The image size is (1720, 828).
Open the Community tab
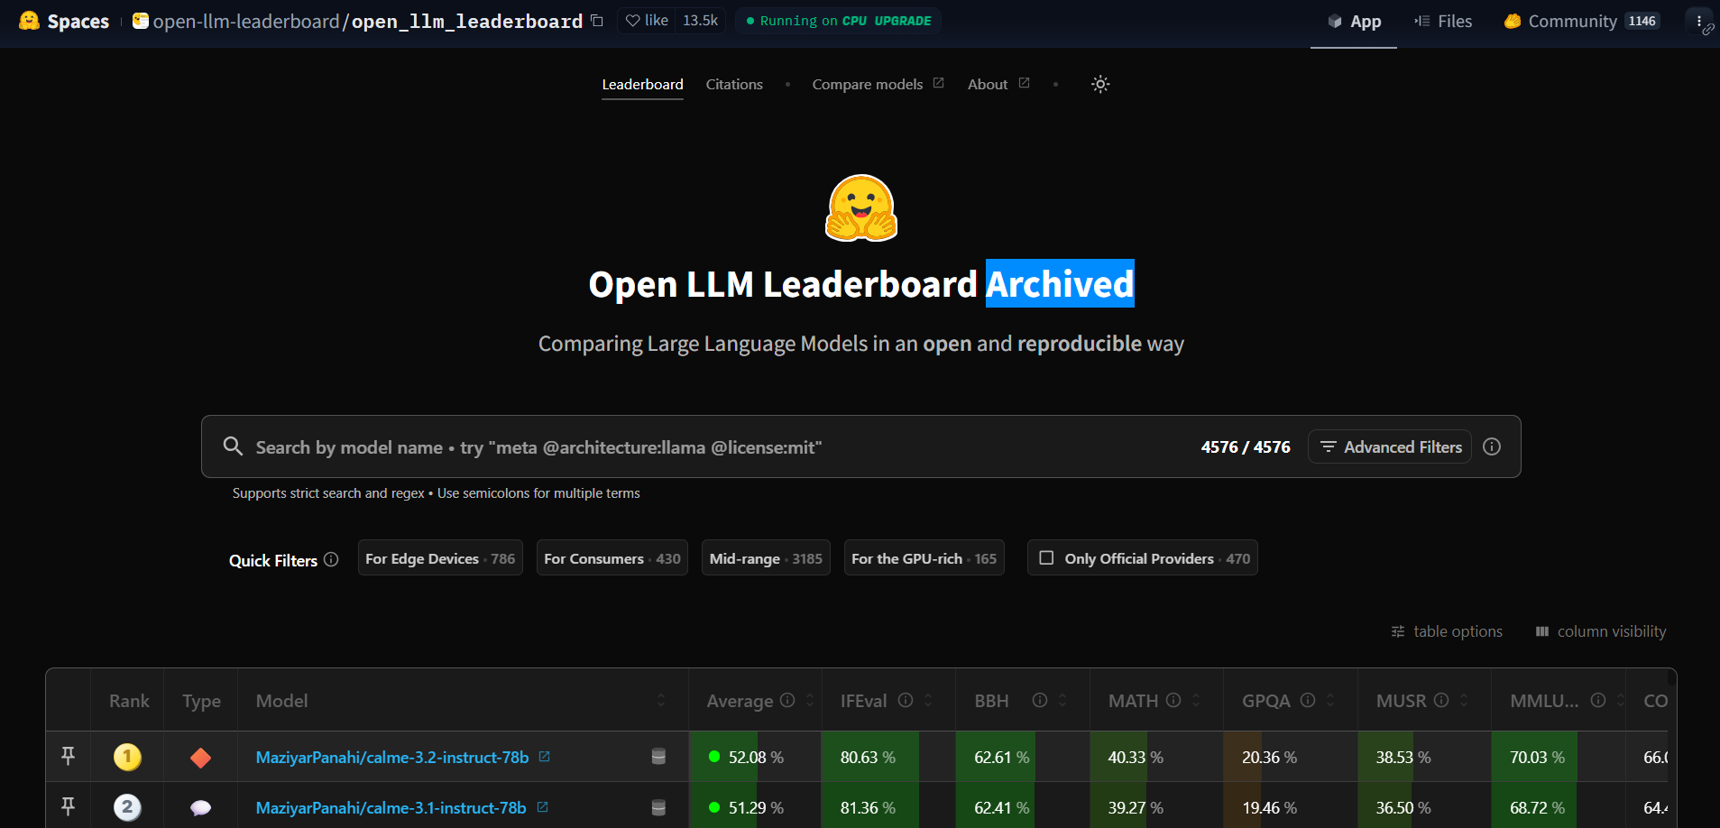pyautogui.click(x=1582, y=22)
